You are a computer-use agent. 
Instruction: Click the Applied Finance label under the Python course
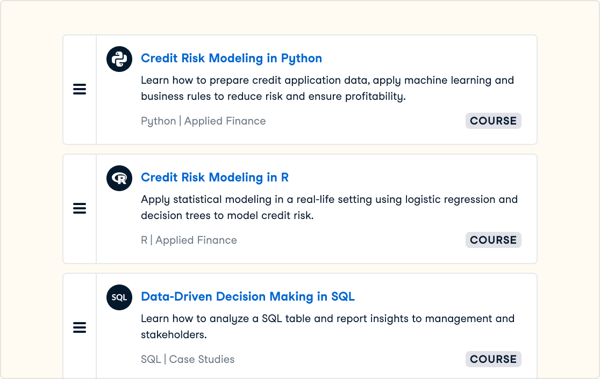[225, 121]
